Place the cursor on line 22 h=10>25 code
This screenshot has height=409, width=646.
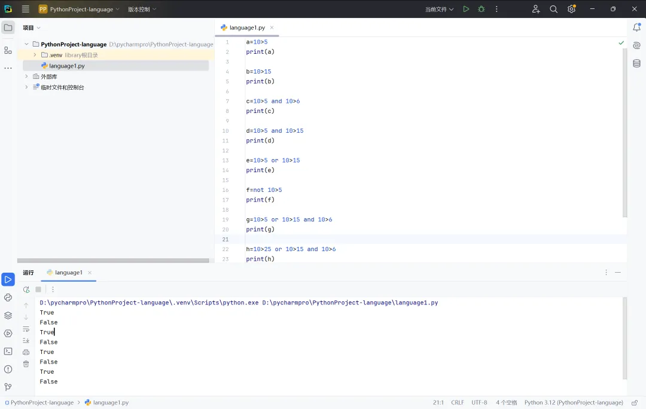[x=291, y=249]
